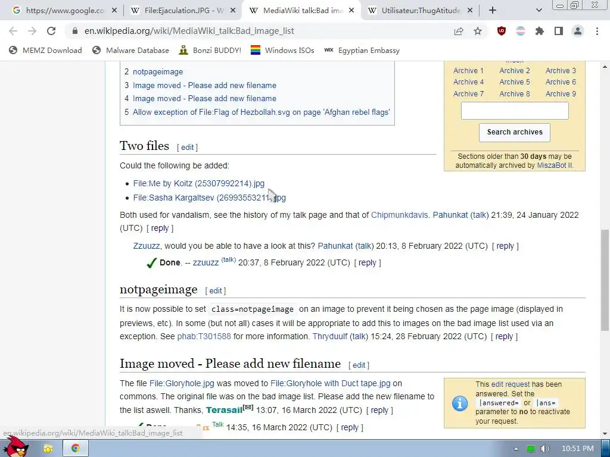Reload the Wikipedia page
Image resolution: width=610 pixels, height=457 pixels.
tap(51, 31)
